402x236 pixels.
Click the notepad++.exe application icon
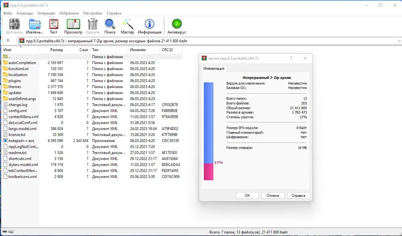(6, 141)
